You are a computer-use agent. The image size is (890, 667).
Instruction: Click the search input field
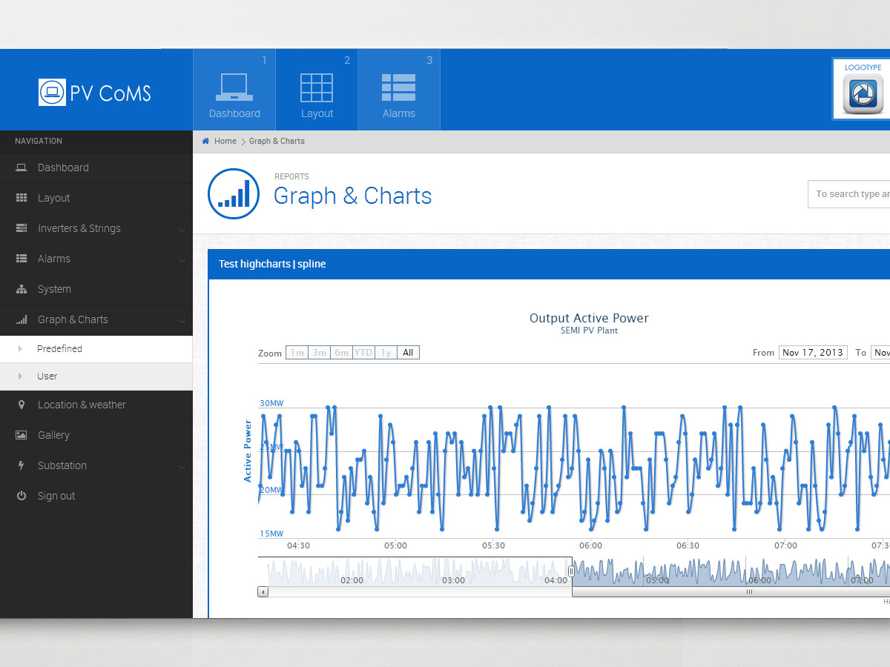pos(849,194)
